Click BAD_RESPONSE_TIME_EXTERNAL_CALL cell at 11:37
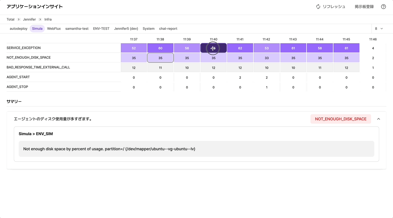Viewport: 393px width, 218px height. point(134,68)
